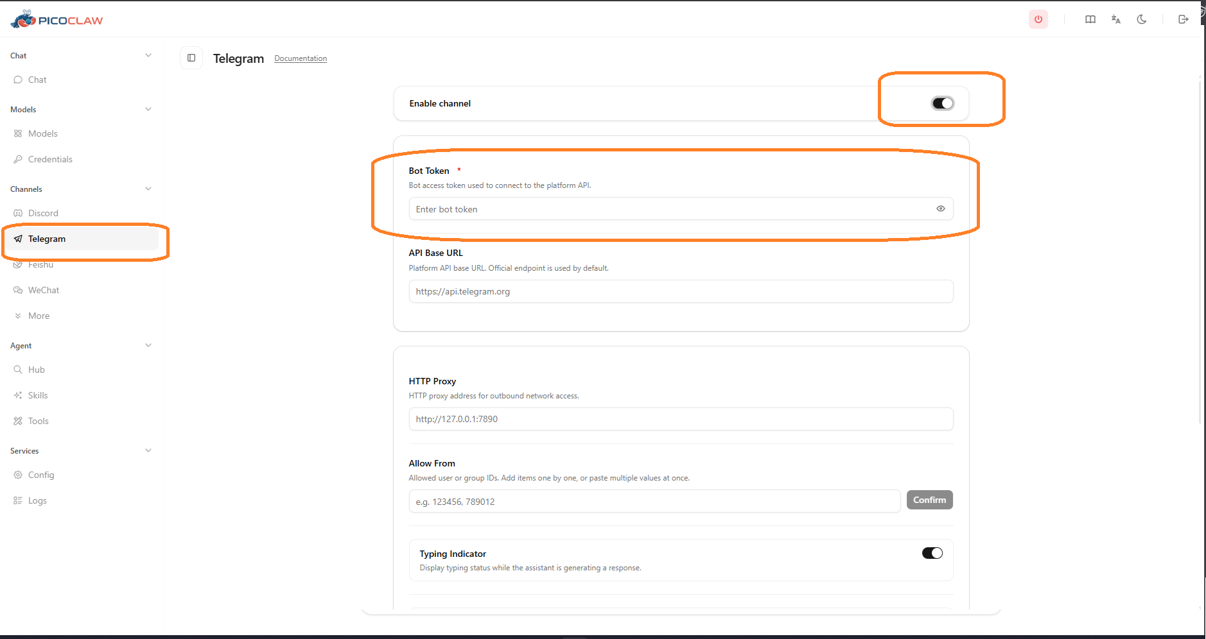Open the Tools page
The width and height of the screenshot is (1206, 639).
[x=82, y=421]
